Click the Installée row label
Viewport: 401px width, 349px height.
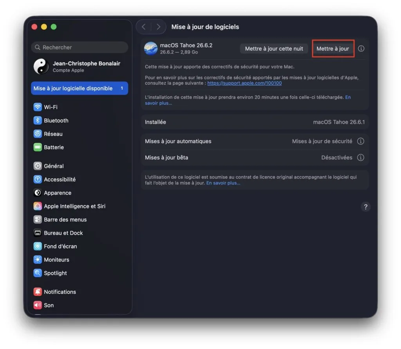click(155, 122)
